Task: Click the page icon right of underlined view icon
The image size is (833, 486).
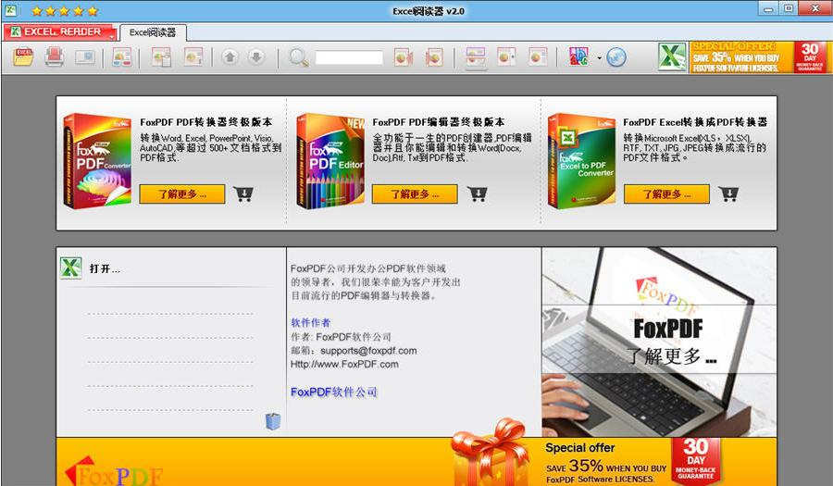Action: coord(506,56)
